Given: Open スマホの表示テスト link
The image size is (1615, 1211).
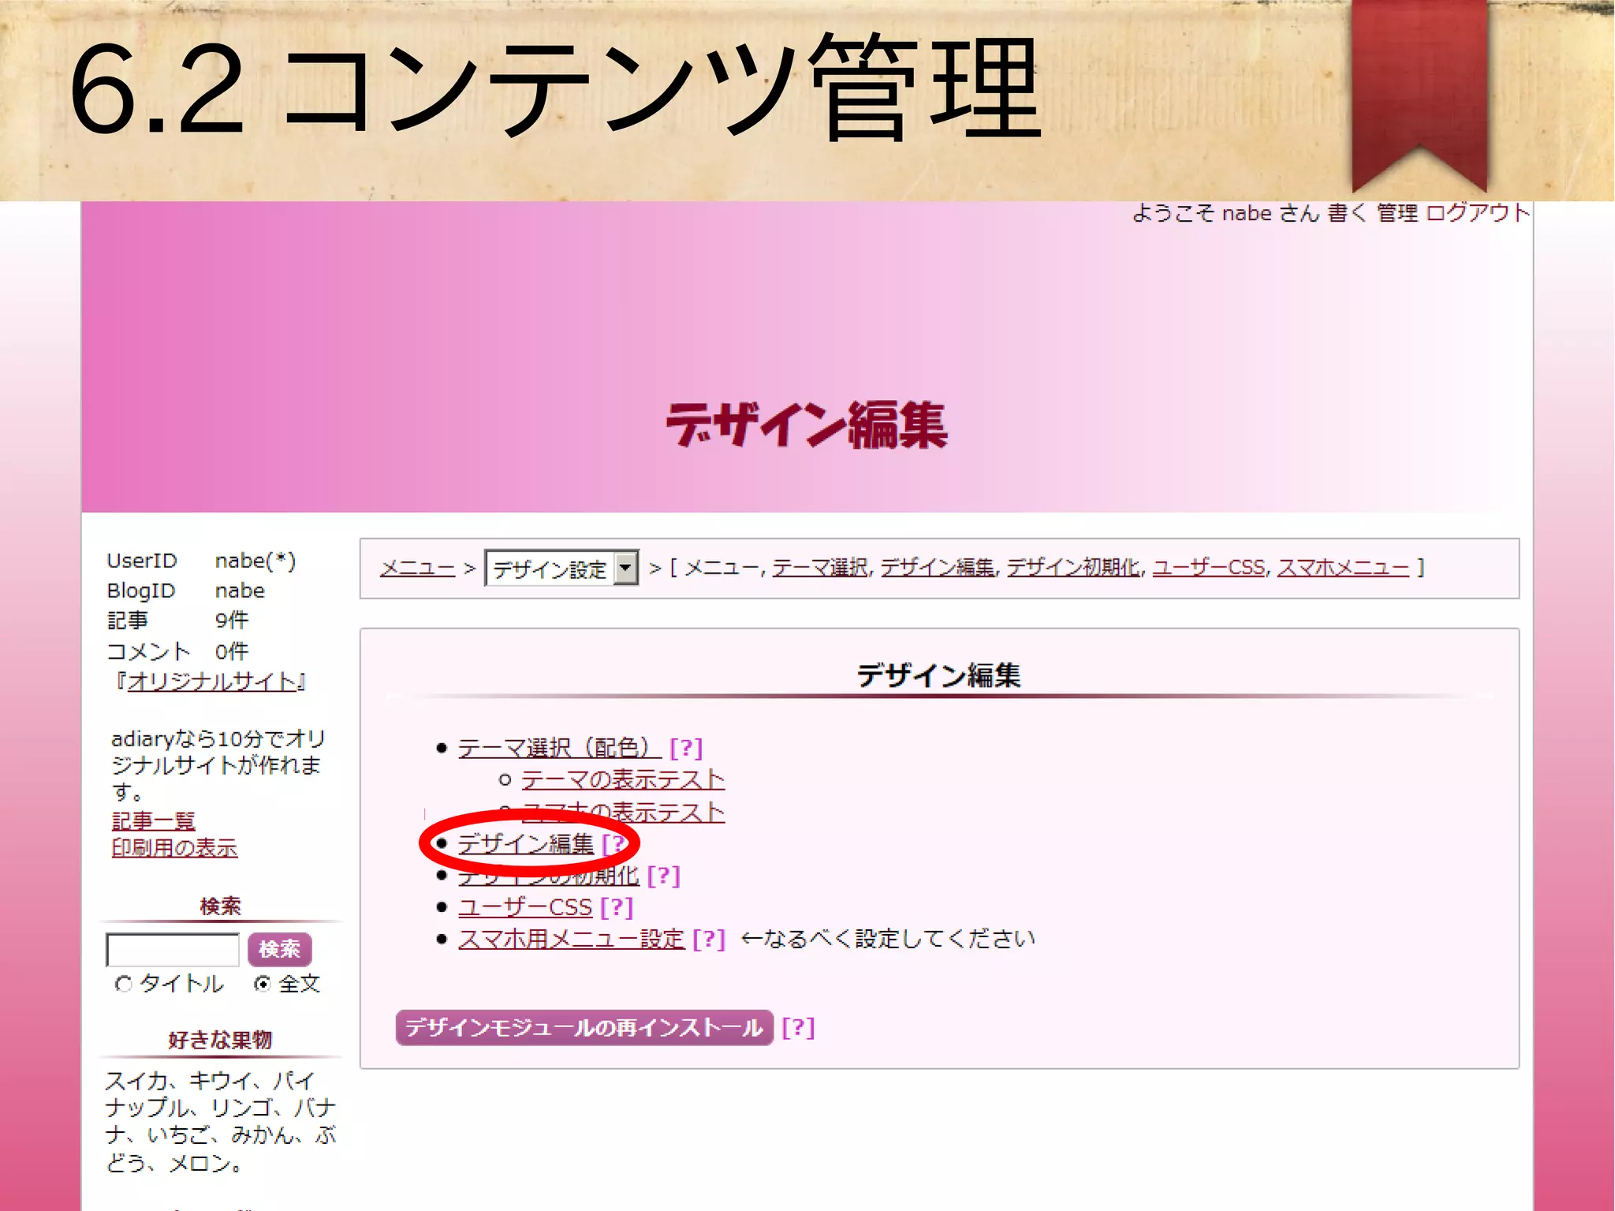Looking at the screenshot, I should pyautogui.click(x=623, y=812).
